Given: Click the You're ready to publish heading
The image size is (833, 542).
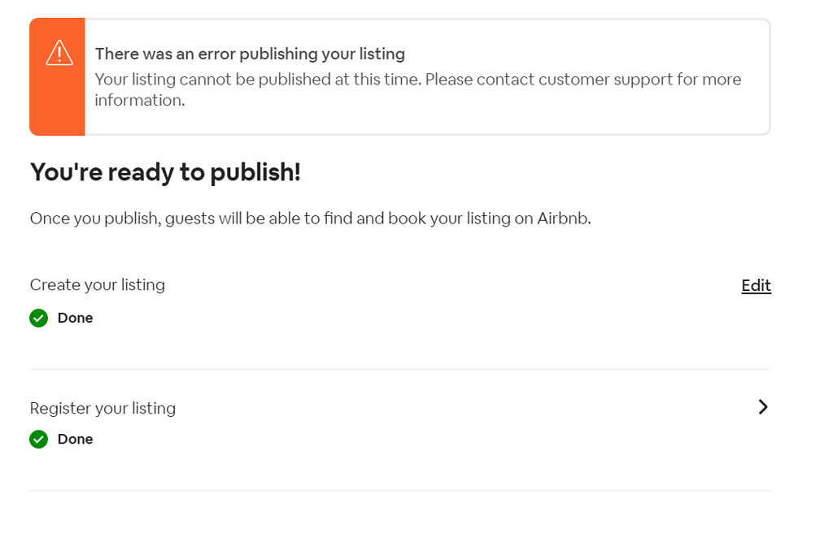Looking at the screenshot, I should point(165,172).
